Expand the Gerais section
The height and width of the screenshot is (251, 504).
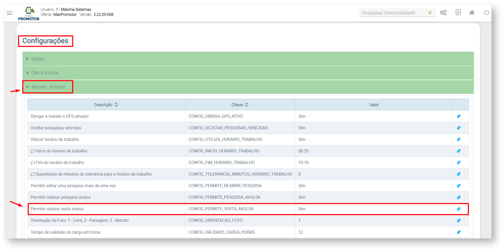click(x=248, y=59)
